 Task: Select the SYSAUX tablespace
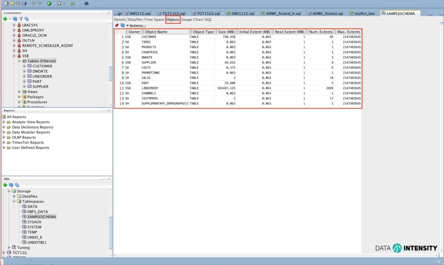(34, 222)
